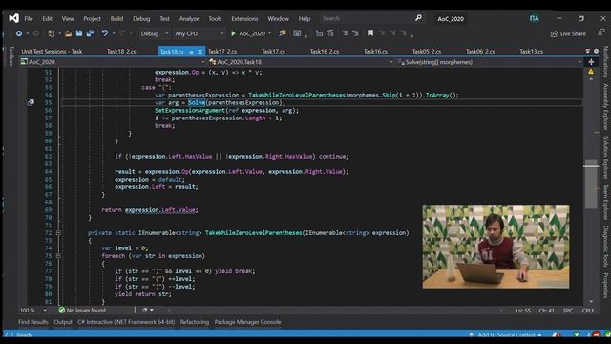Click the increase indent toolbar icon

pyautogui.click(x=355, y=33)
